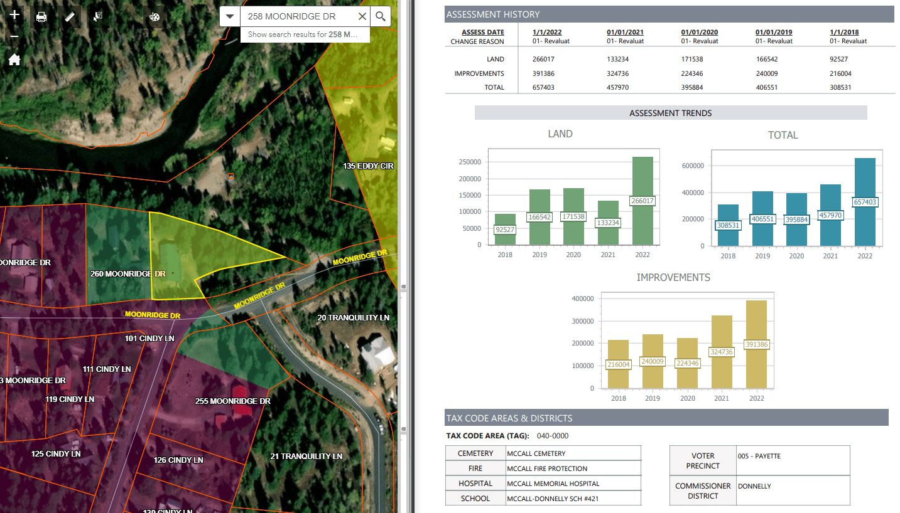Click the MCCALL FIRE PROTECTION district cell

tap(573, 468)
